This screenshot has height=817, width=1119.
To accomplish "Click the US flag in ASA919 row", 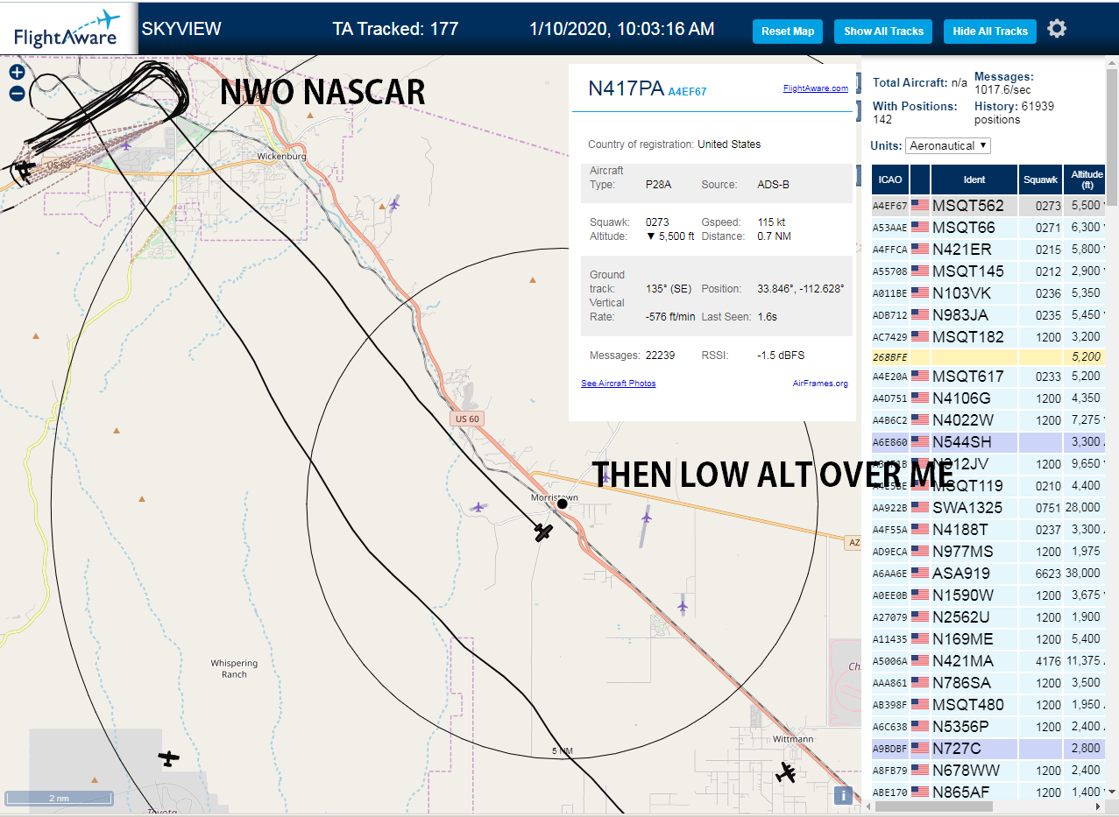I will 920,574.
